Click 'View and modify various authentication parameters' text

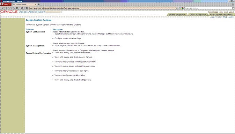click(x=75, y=62)
